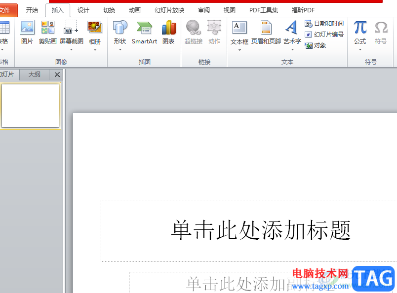This screenshot has width=397, height=293.
Task: Select the Screenshot (屏幕截图) icon
Action: 71,27
